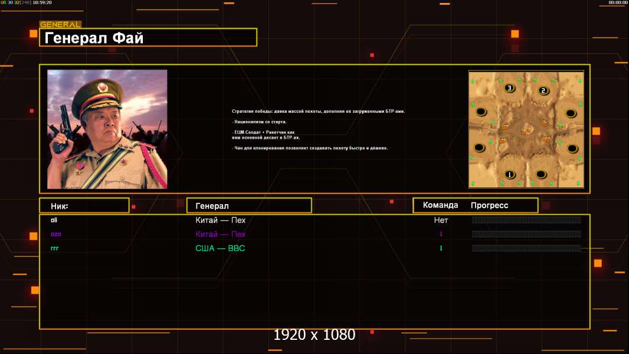The height and width of the screenshot is (354, 629).
Task: Click the yellow GENERAL label above the title
Action: tap(60, 24)
